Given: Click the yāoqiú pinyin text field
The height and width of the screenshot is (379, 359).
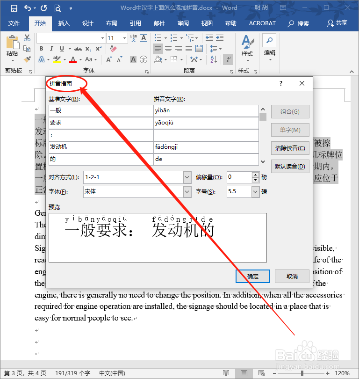Looking at the screenshot, I should tap(206, 123).
